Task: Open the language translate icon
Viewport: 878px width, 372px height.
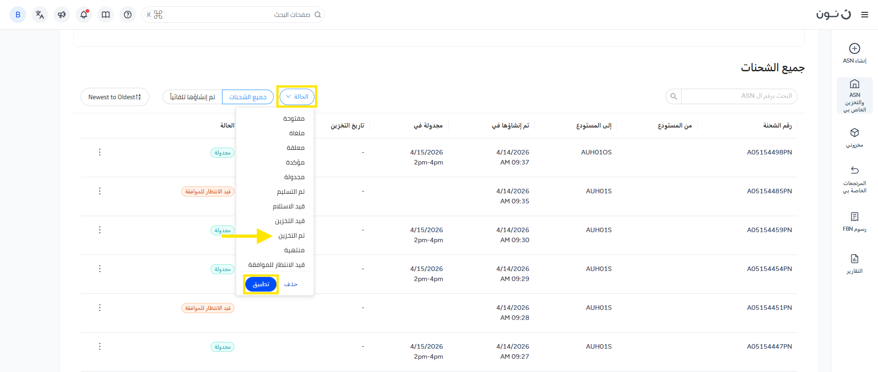Action: (x=40, y=15)
